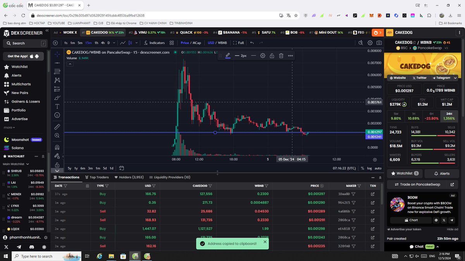Viewport: 465px width, 261px height.
Task: Select the 15m timeframe
Action: 88,43
